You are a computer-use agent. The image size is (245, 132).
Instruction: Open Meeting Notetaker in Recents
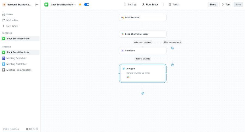point(20,64)
